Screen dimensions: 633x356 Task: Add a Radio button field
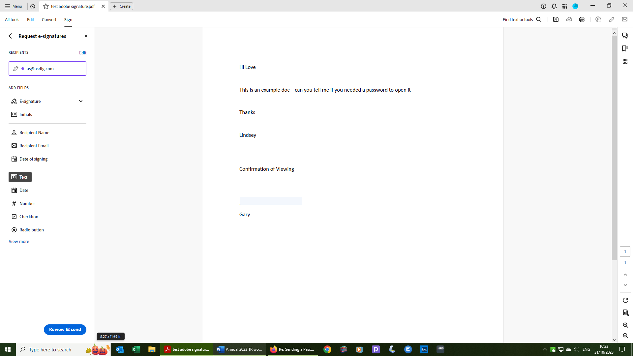click(31, 230)
